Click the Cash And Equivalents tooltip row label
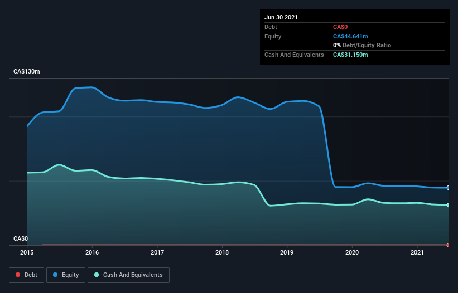Image resolution: width=458 pixels, height=293 pixels. (294, 55)
